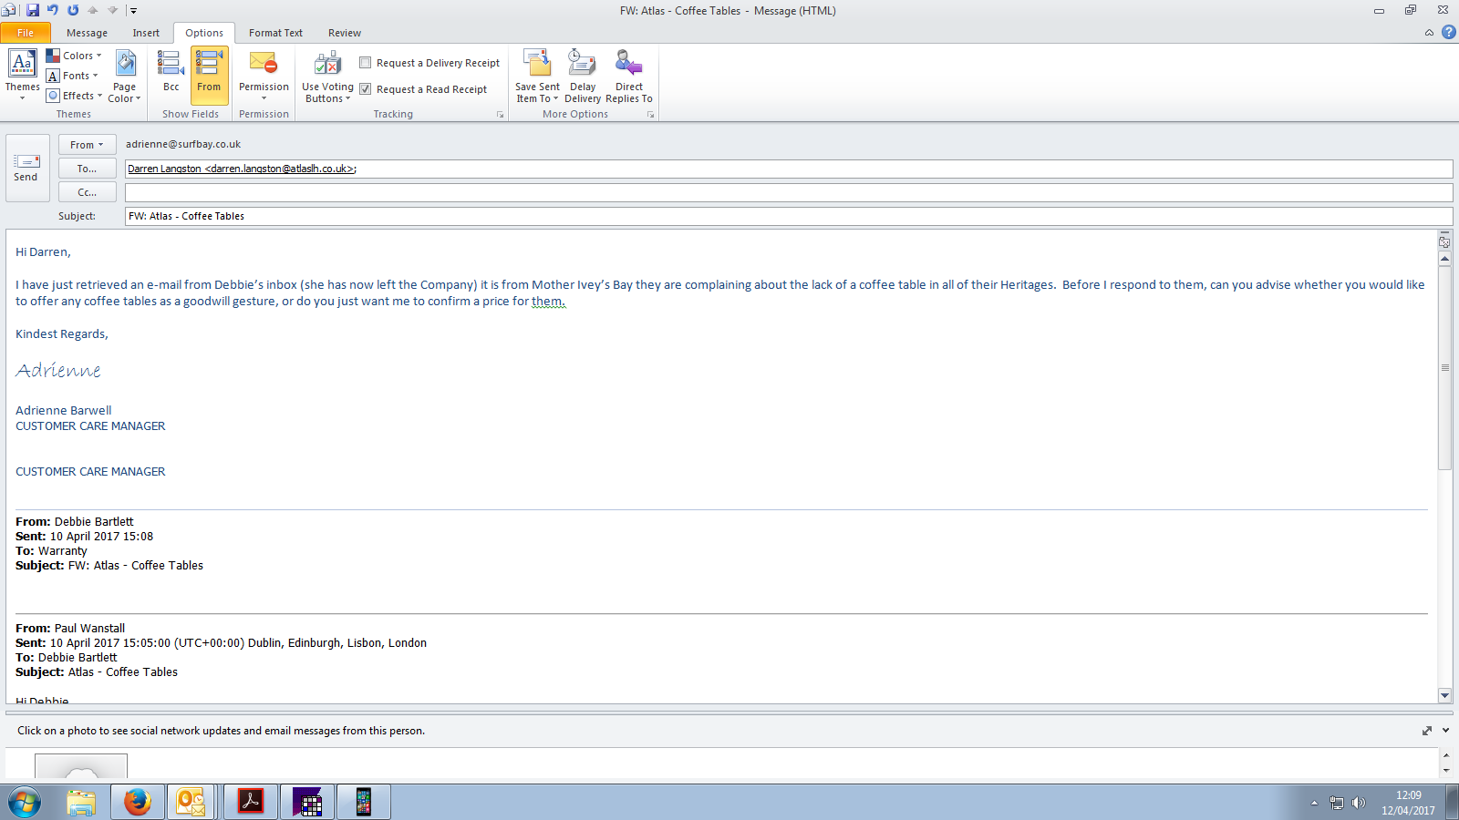Image resolution: width=1459 pixels, height=820 pixels.
Task: Expand the theme Fonts dropdown
Action: (72, 76)
